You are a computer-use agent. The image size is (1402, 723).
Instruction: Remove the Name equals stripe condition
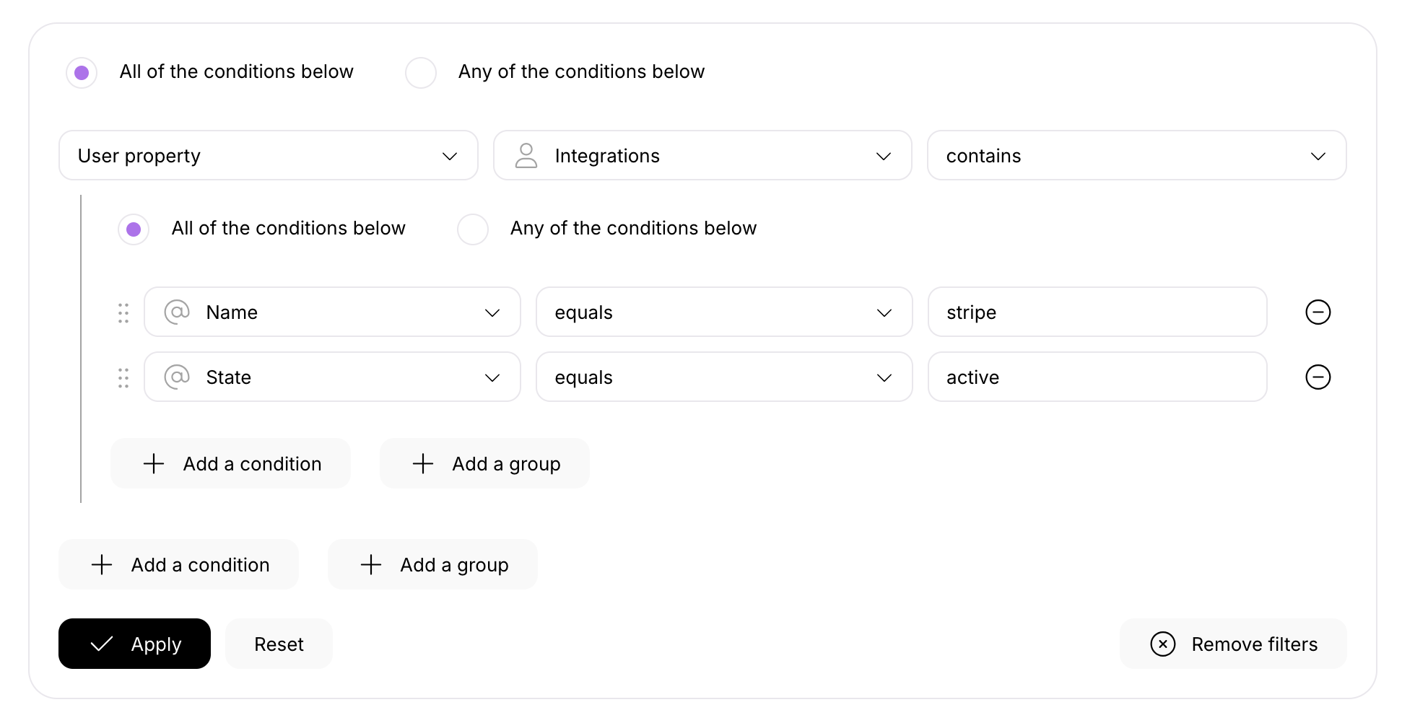1318,312
